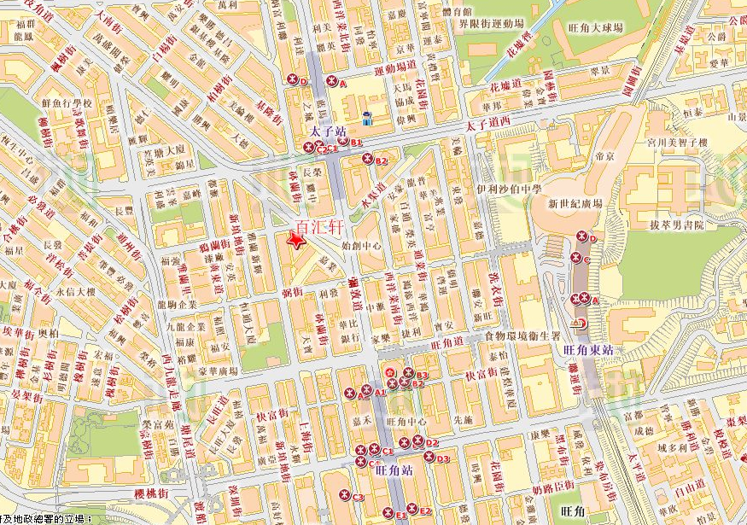Click Mong Kok station exit E1 icon

(389, 512)
